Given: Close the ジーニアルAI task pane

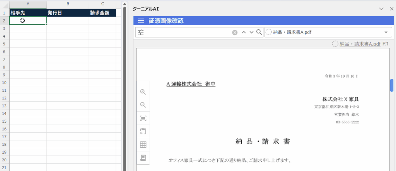Looking at the screenshot, I should (x=392, y=9).
